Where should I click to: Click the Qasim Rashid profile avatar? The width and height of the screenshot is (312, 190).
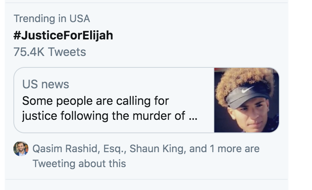[21, 149]
